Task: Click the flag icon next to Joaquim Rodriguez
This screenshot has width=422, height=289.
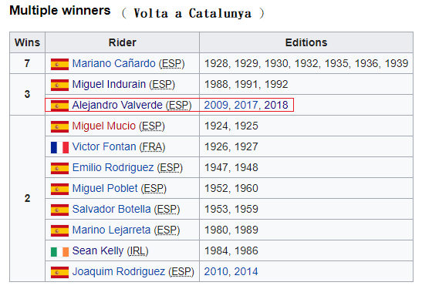Action: pos(59,272)
